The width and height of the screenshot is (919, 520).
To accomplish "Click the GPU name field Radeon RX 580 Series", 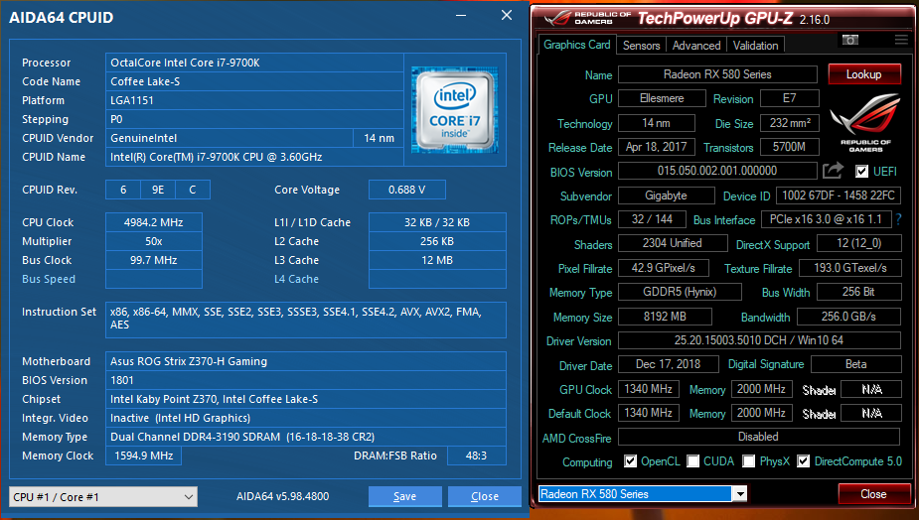I will [717, 74].
